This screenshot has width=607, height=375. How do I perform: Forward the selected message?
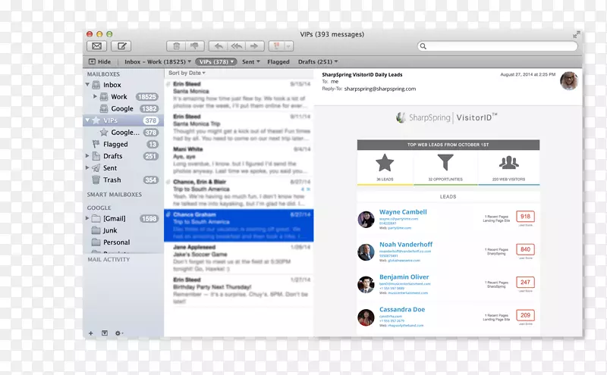(256, 46)
